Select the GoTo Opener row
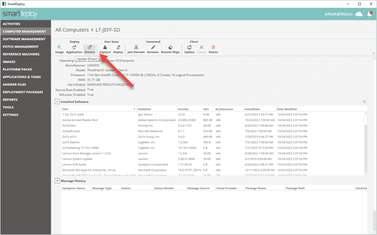 (x=213, y=142)
